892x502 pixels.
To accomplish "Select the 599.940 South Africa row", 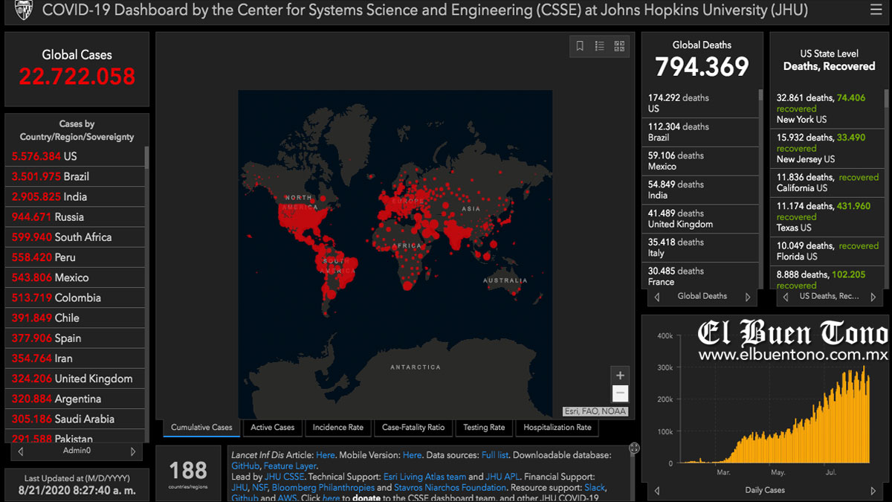I will [x=74, y=236].
